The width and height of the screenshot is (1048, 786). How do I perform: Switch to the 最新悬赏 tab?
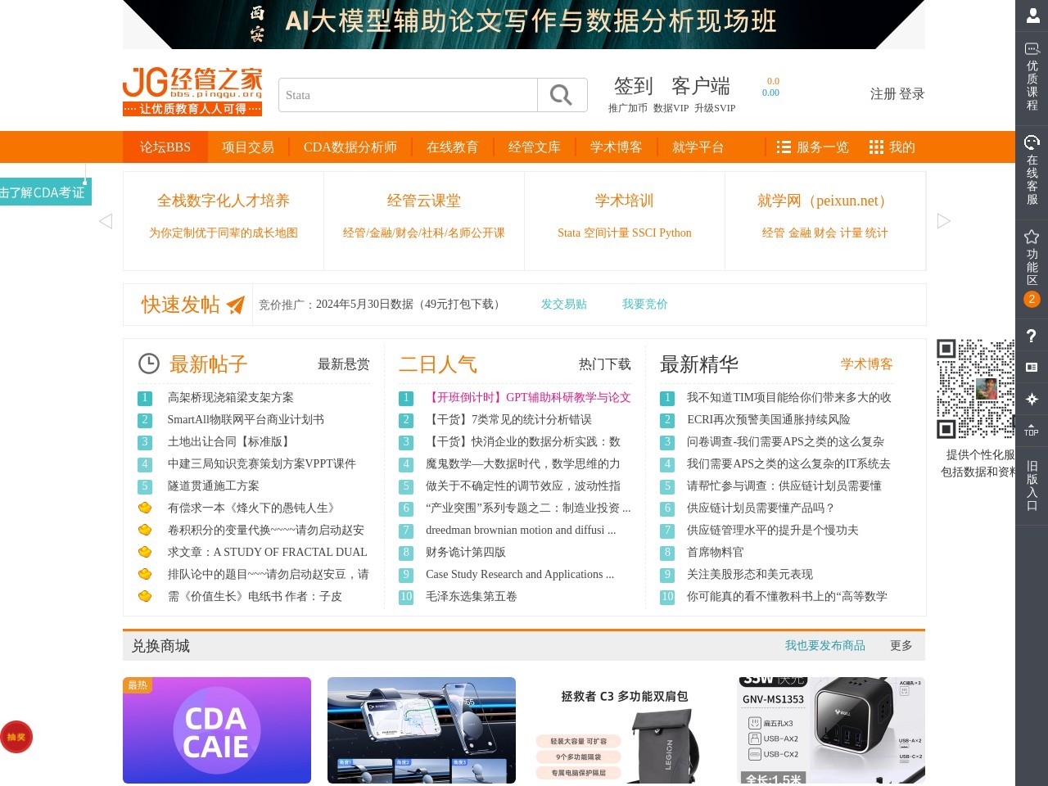point(343,364)
